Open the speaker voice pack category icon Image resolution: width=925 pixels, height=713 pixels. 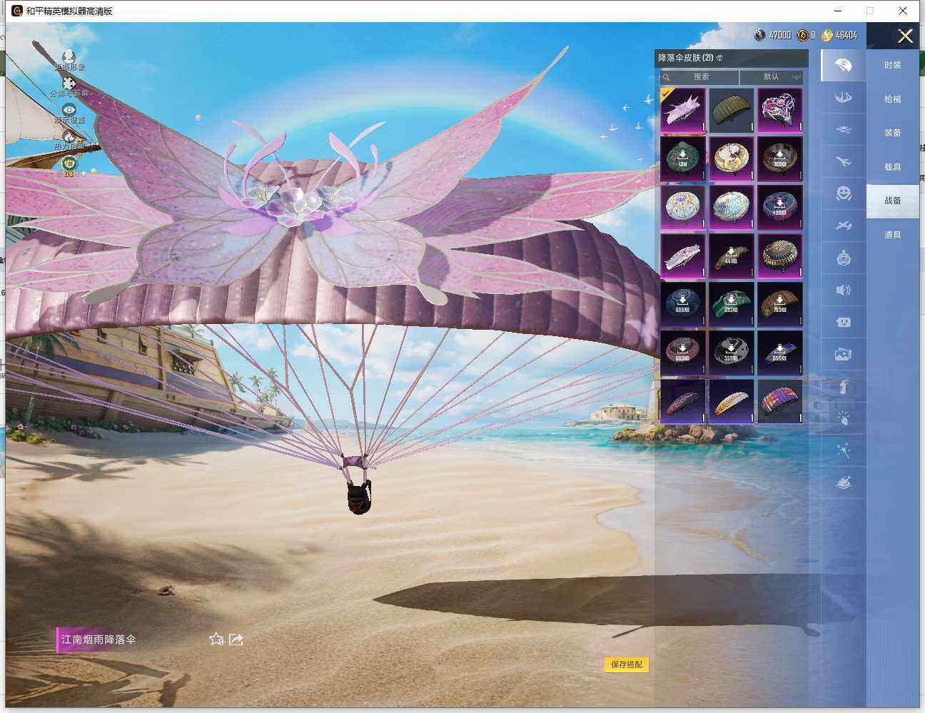pos(843,290)
